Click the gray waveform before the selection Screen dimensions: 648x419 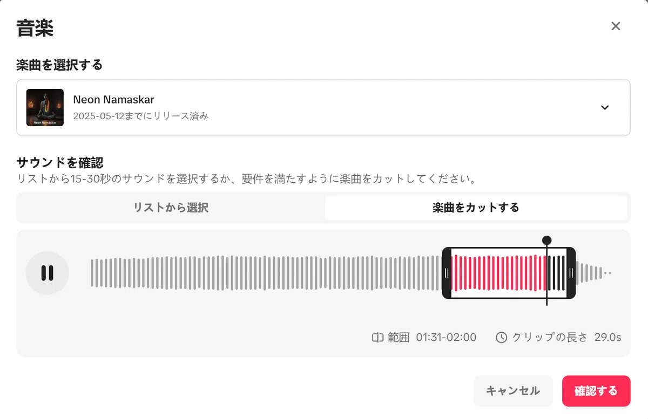(266, 273)
